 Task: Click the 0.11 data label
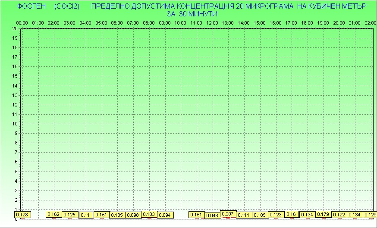point(85,215)
